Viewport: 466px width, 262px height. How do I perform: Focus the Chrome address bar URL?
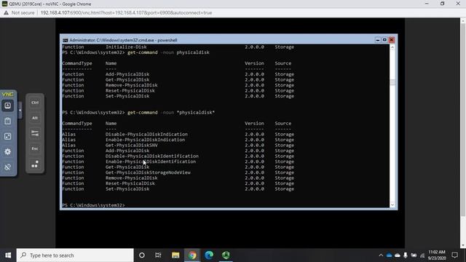[x=126, y=13]
